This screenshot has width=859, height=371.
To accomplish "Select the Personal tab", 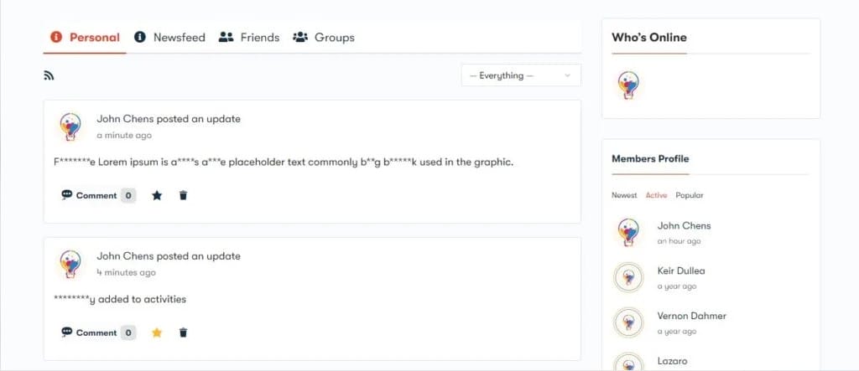I will (85, 38).
